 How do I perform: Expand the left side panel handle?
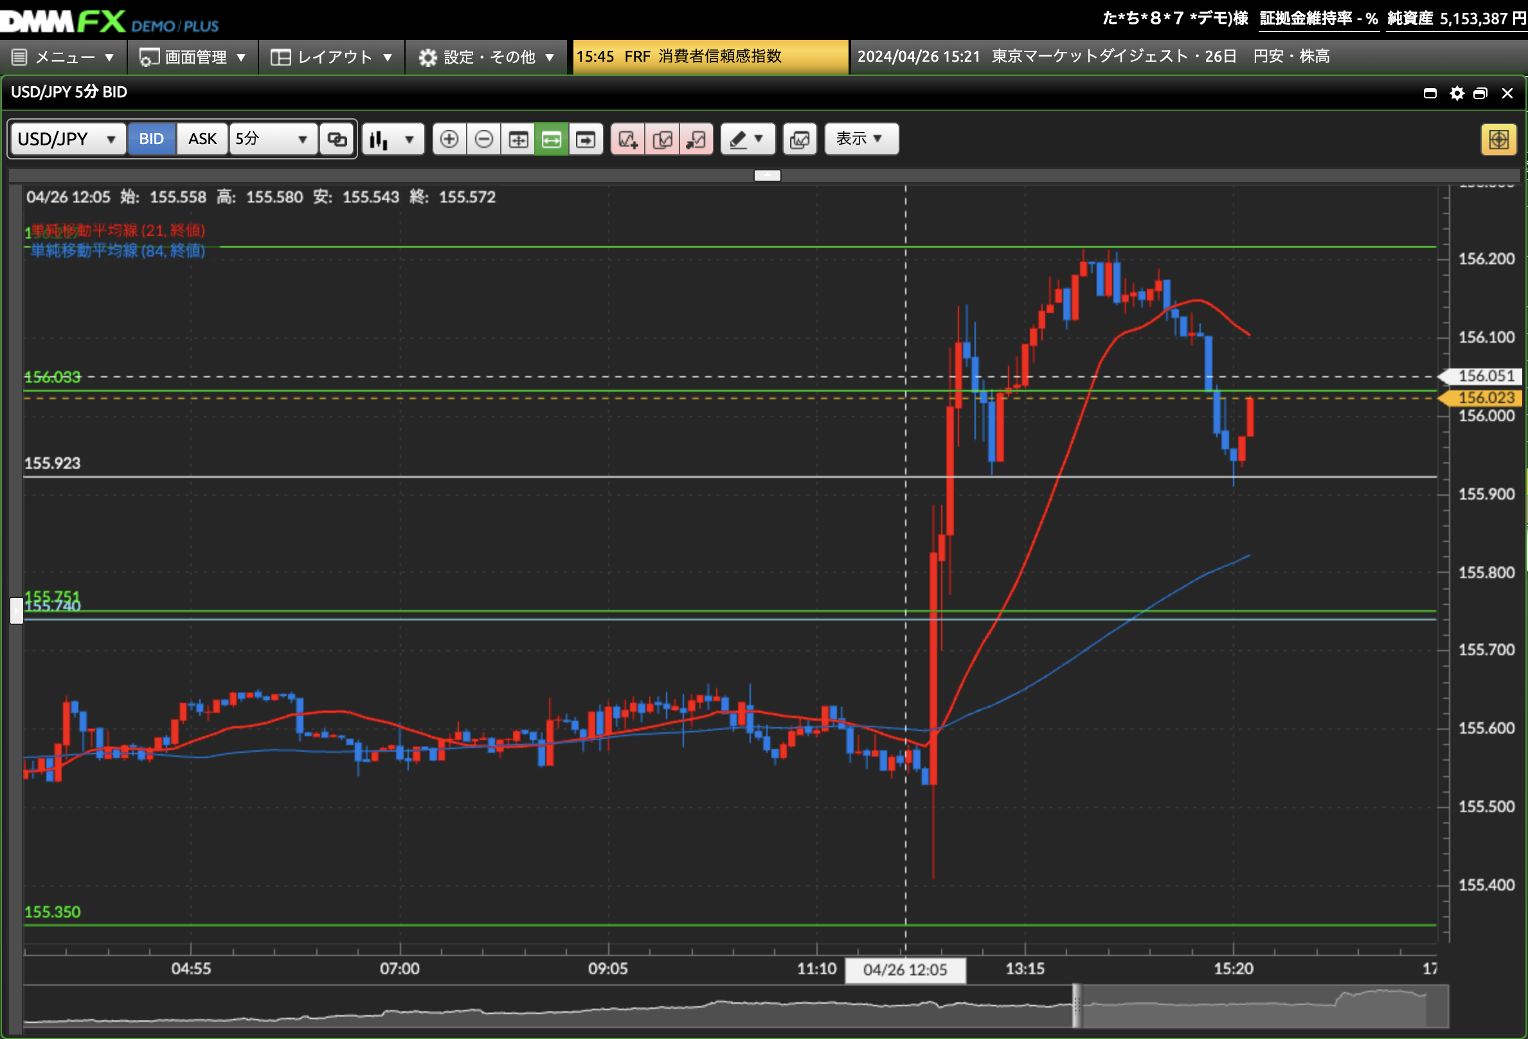coord(17,610)
